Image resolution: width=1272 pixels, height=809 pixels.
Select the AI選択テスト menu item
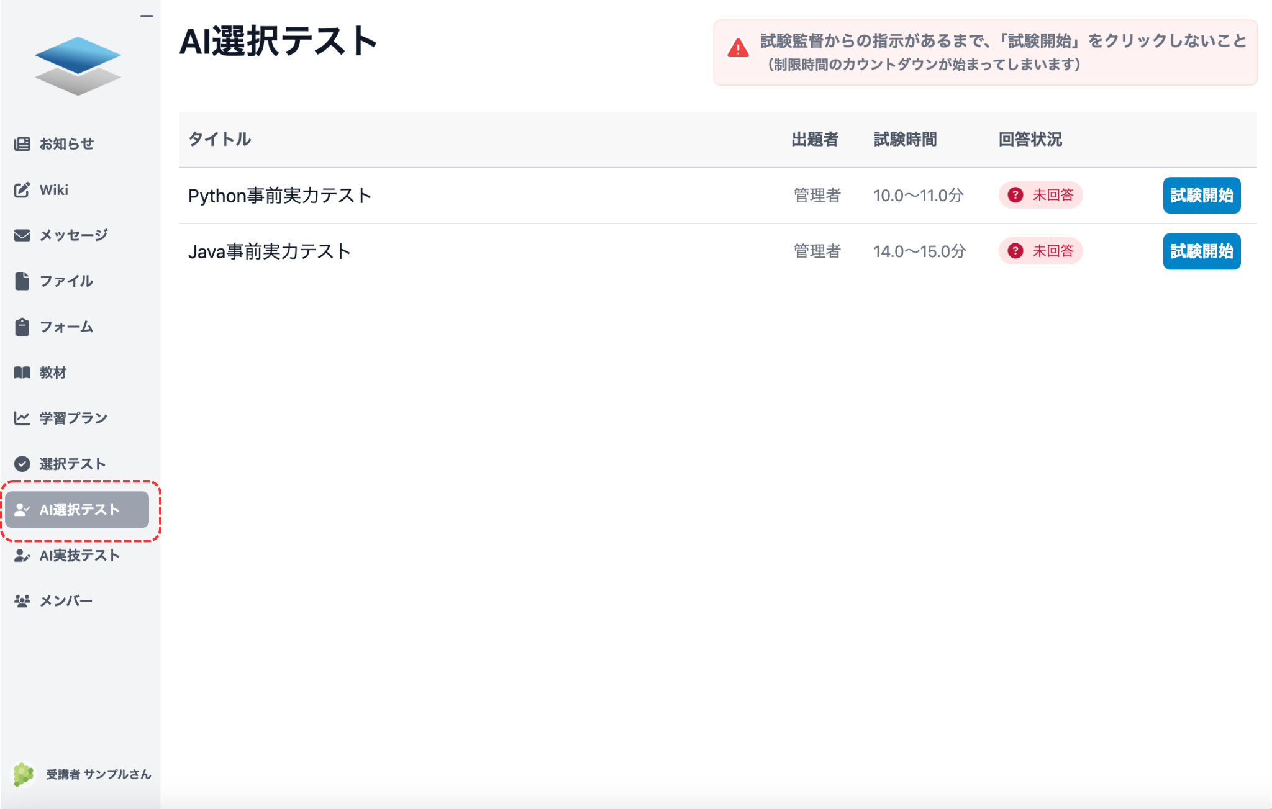point(79,510)
